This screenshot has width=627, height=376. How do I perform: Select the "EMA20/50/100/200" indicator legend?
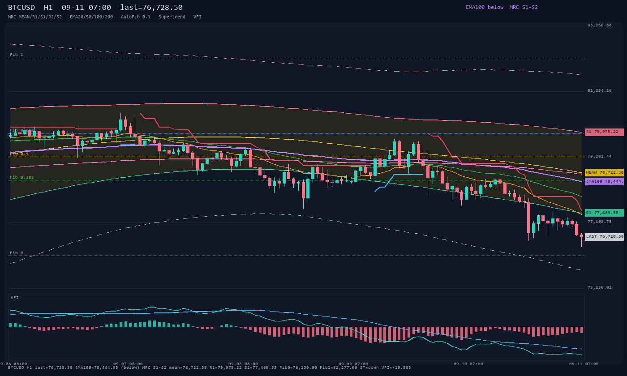[91, 17]
